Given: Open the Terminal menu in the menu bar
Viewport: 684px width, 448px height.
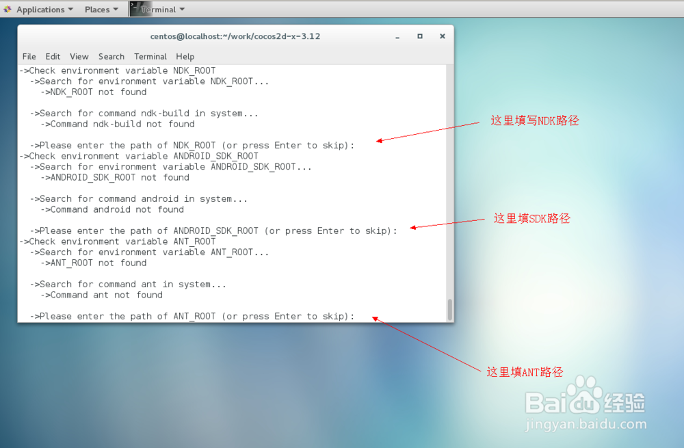Looking at the screenshot, I should tap(150, 56).
